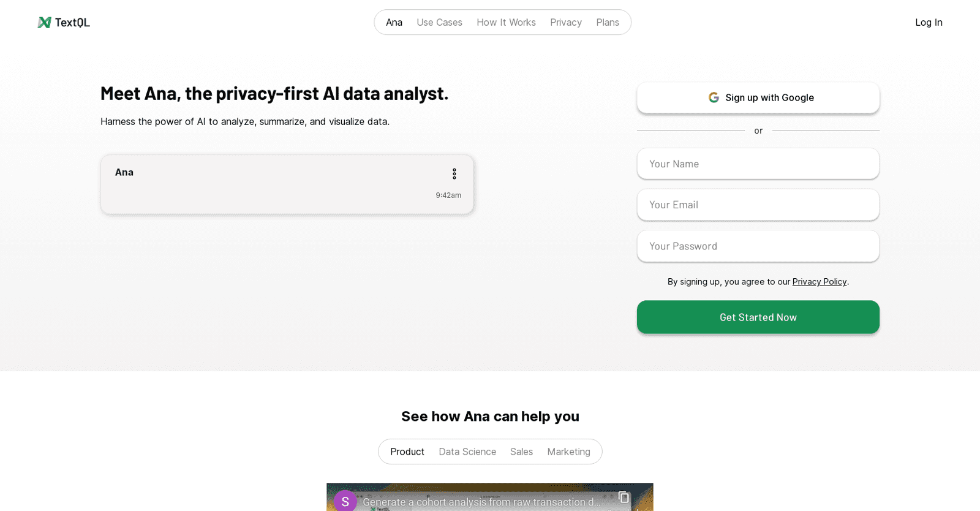Image resolution: width=980 pixels, height=511 pixels.
Task: Select the Ana nav tab
Action: (x=394, y=23)
